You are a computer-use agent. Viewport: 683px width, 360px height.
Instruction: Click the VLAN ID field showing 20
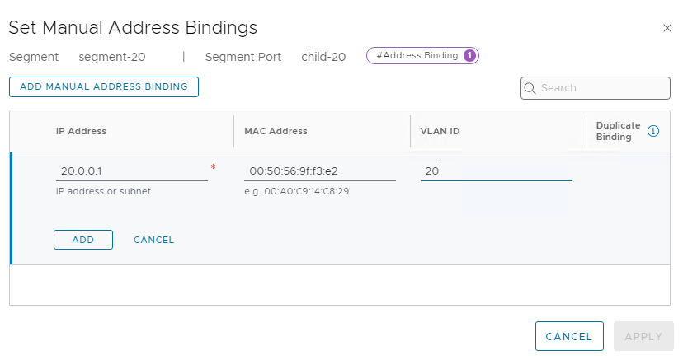pyautogui.click(x=496, y=171)
